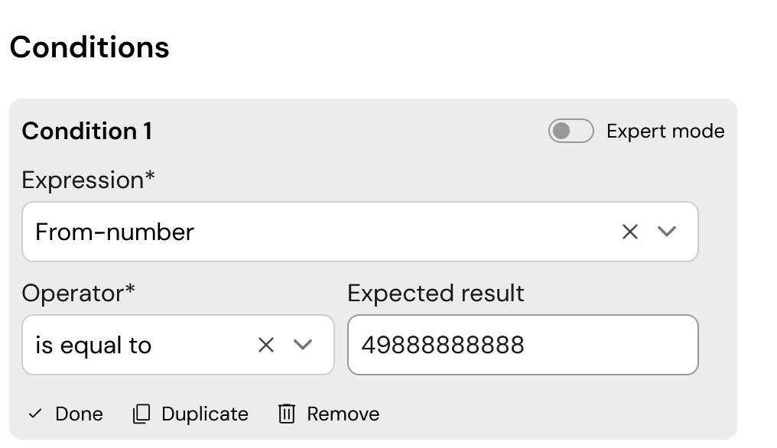Click the Expected result label
This screenshot has height=448, width=777.
[x=436, y=293]
